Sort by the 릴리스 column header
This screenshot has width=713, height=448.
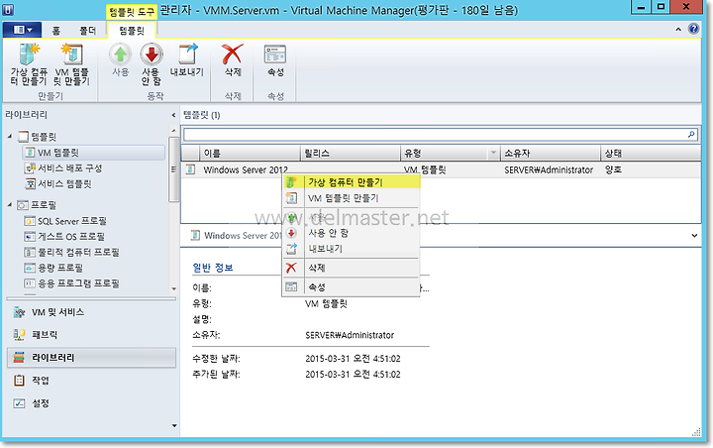[351, 153]
